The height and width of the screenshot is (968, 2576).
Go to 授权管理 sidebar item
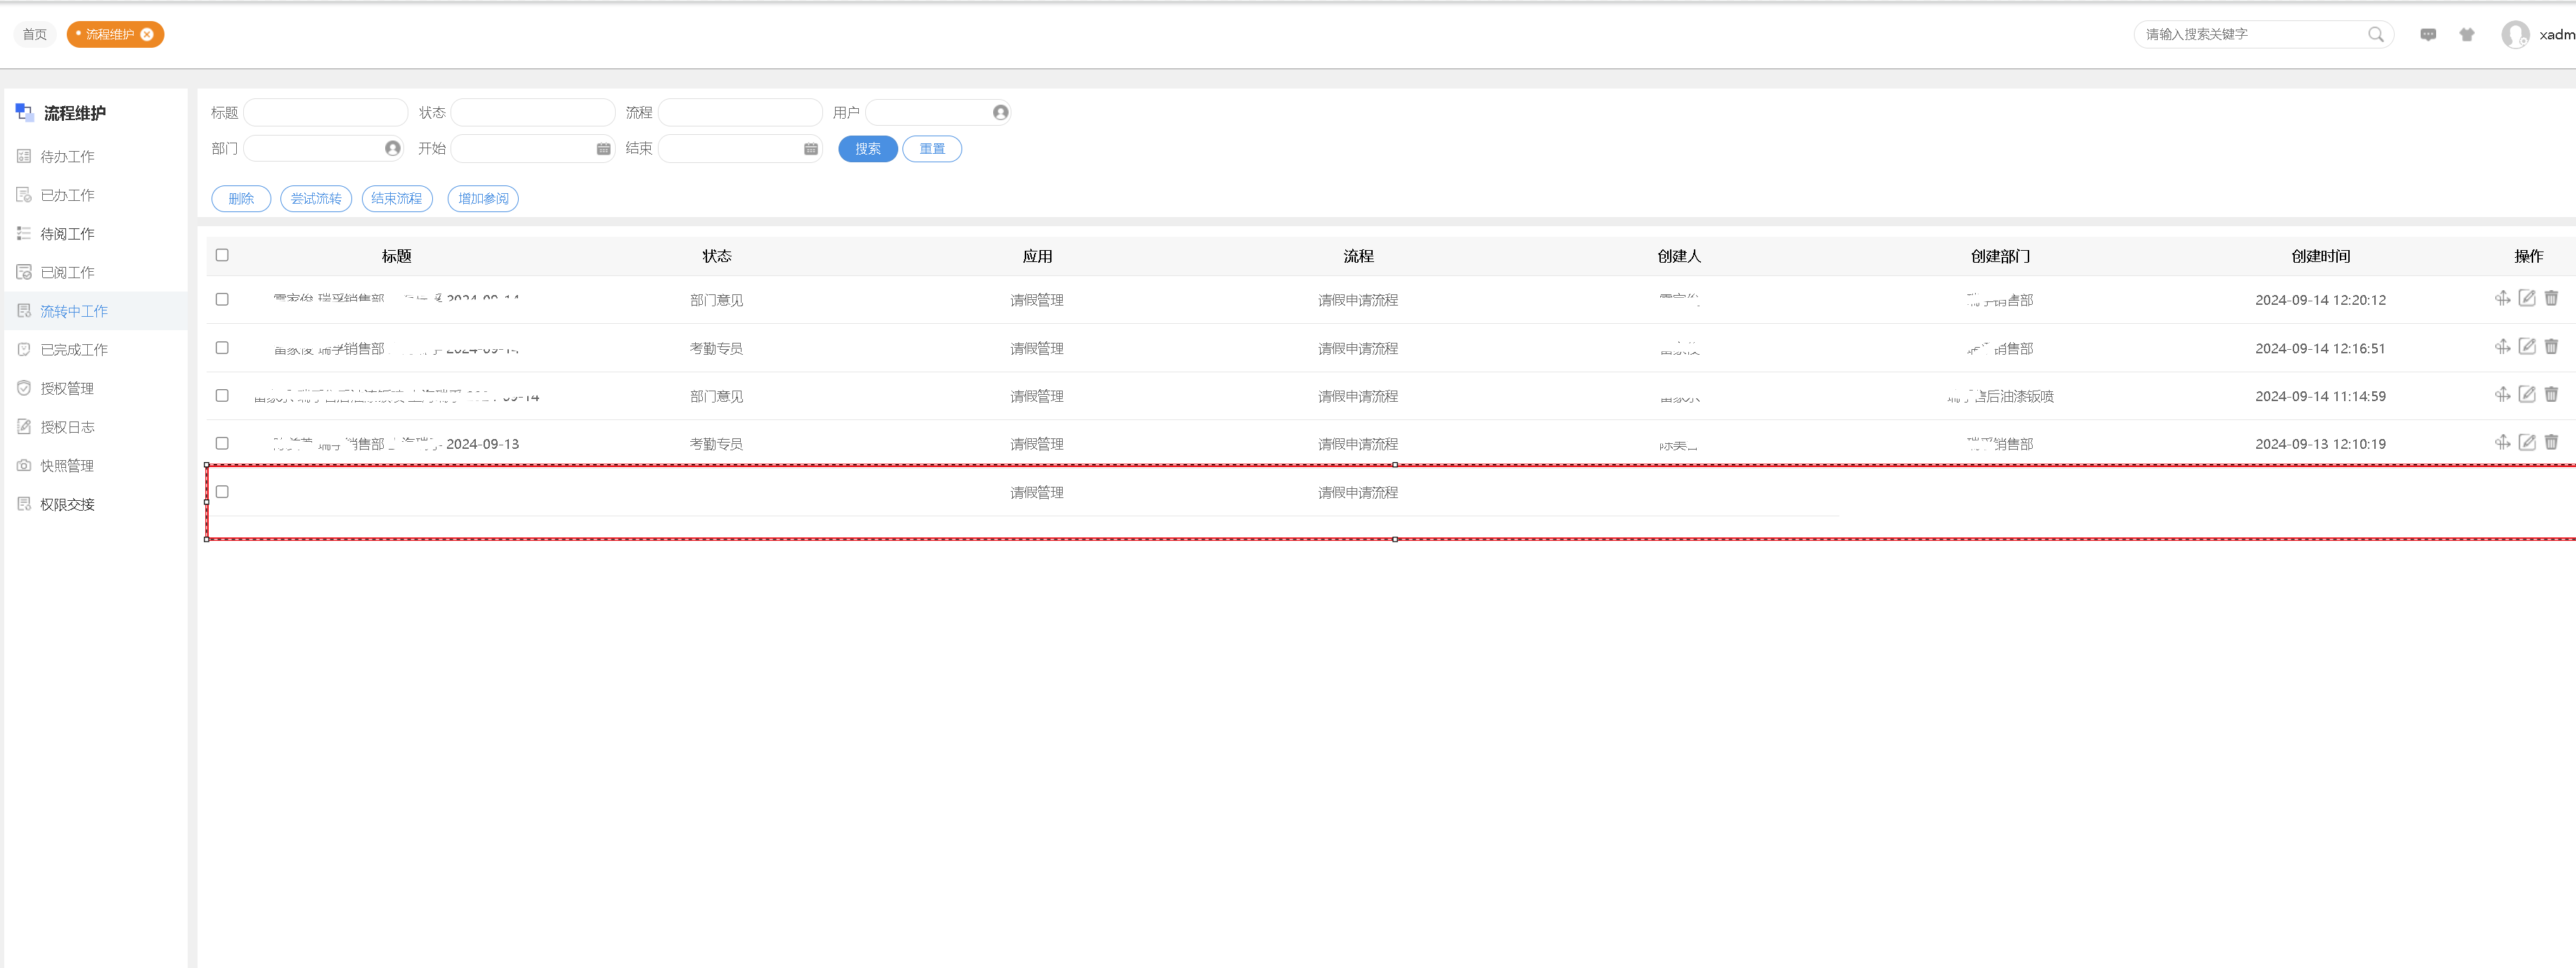click(x=67, y=388)
